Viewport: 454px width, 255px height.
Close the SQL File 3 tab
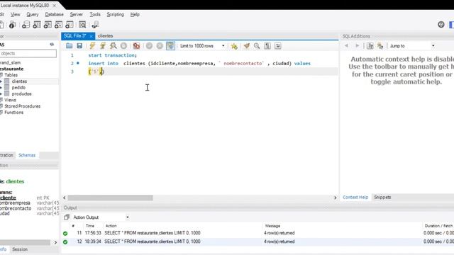(x=91, y=36)
